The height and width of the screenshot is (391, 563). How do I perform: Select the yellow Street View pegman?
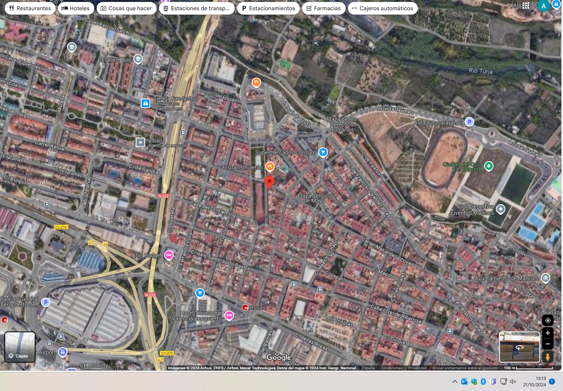point(548,357)
